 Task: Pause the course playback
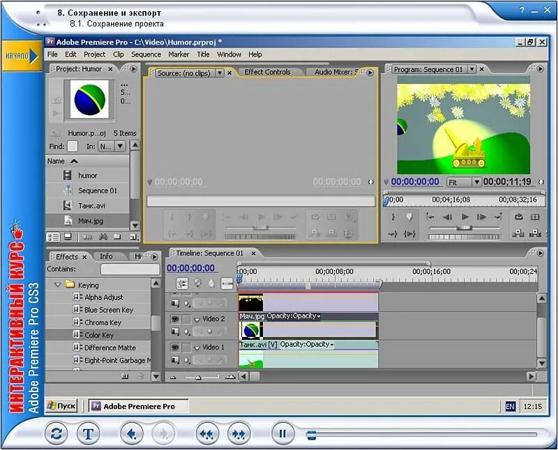[x=282, y=434]
